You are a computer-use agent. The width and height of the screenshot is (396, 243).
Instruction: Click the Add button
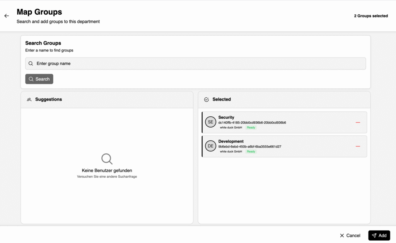pyautogui.click(x=379, y=236)
